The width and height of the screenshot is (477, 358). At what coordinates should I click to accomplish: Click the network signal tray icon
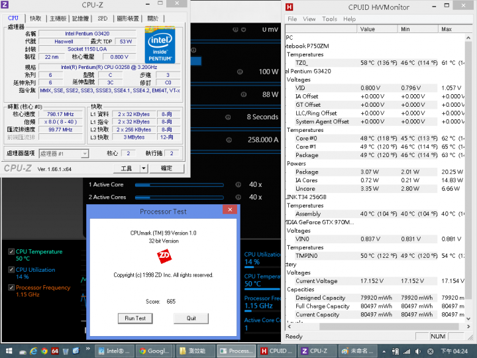pos(407,351)
